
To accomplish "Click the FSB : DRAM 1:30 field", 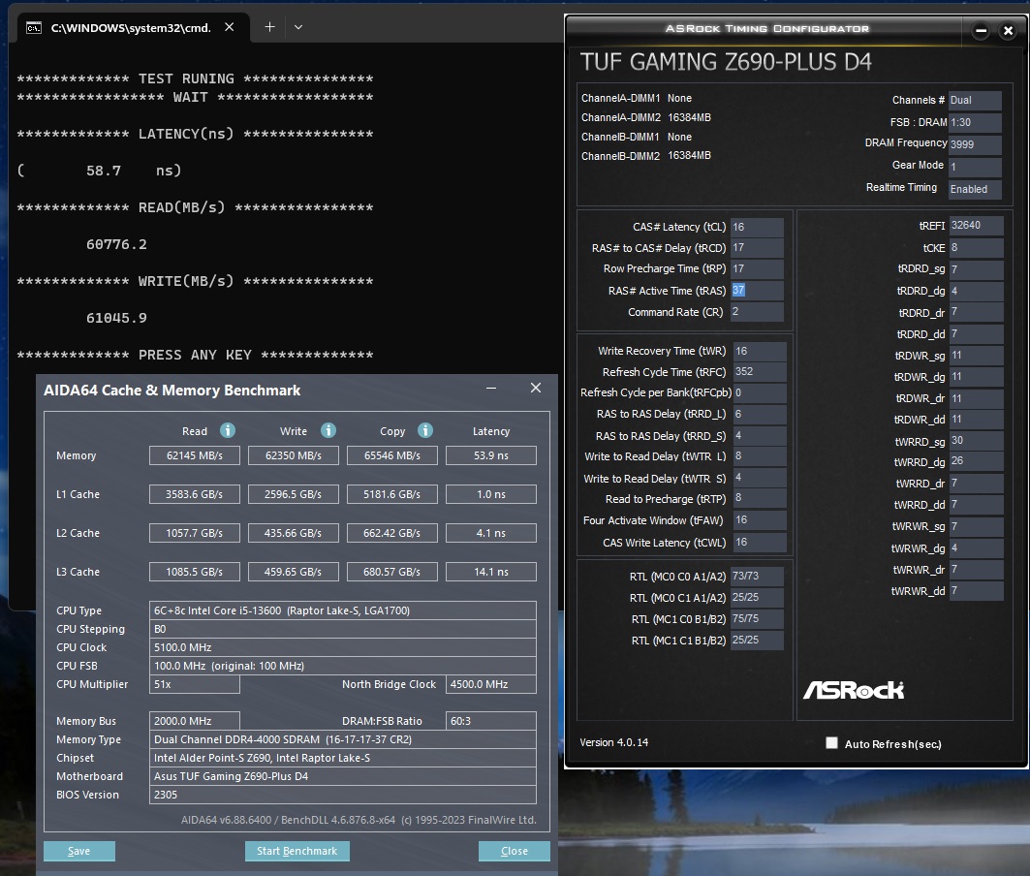I will [975, 122].
